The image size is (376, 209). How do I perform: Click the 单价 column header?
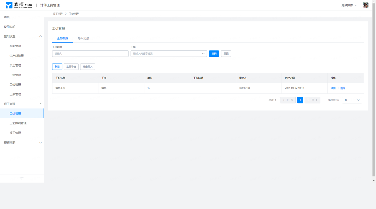coord(167,78)
